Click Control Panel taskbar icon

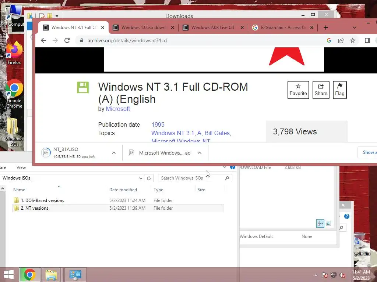(75, 275)
